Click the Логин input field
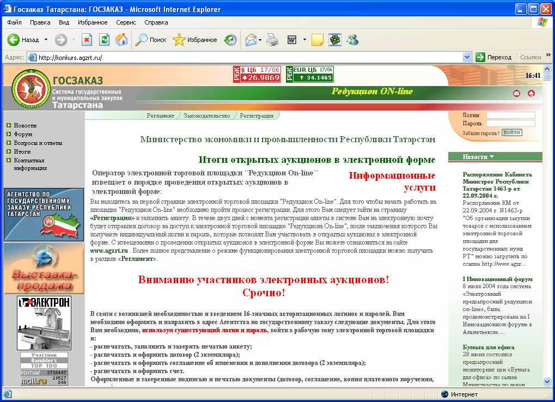The height and width of the screenshot is (402, 555). 511,115
